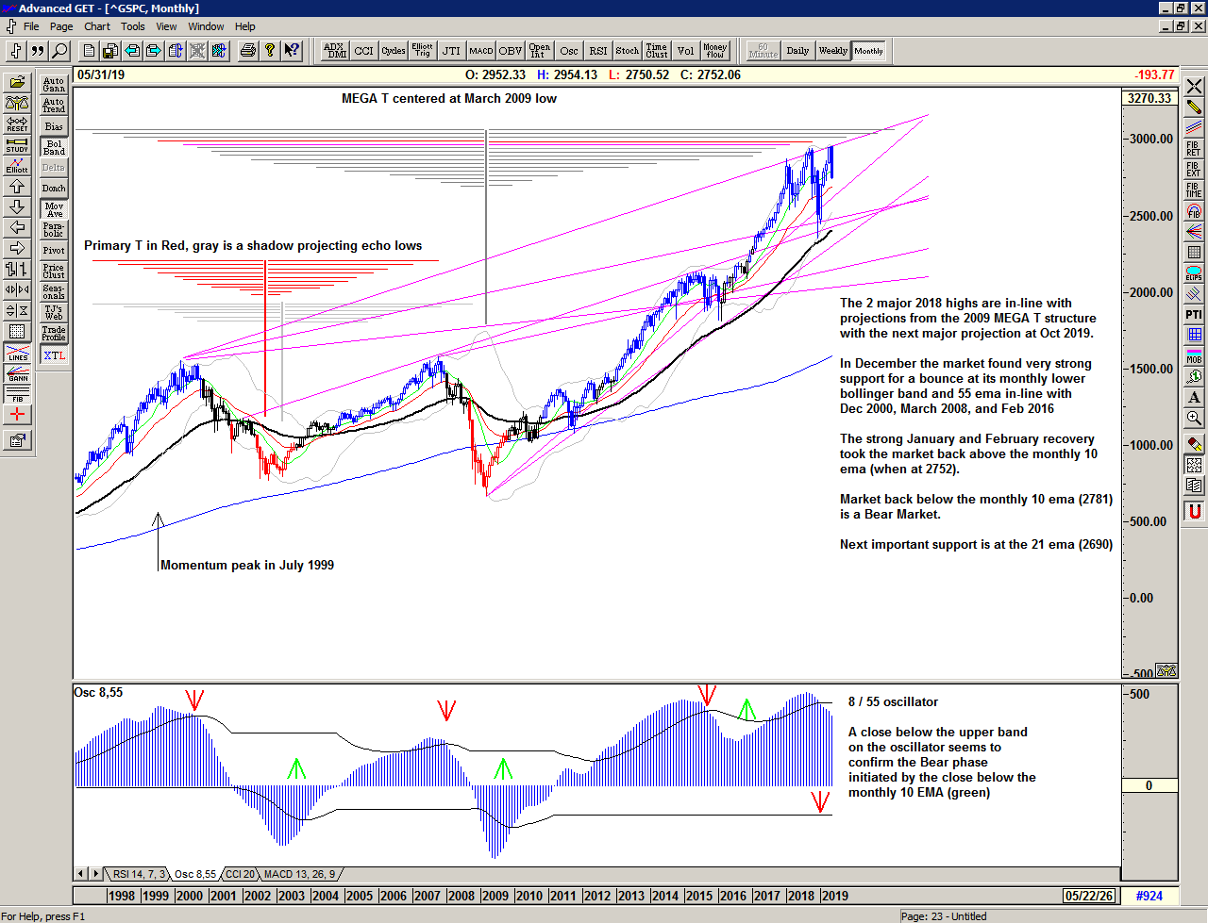This screenshot has height=923, width=1208.
Task: Click the Elliott wave tool icon
Action: click(x=17, y=165)
